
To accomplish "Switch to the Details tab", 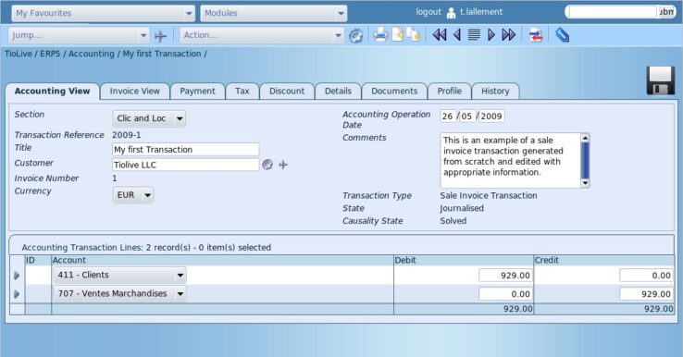I will pyautogui.click(x=338, y=92).
